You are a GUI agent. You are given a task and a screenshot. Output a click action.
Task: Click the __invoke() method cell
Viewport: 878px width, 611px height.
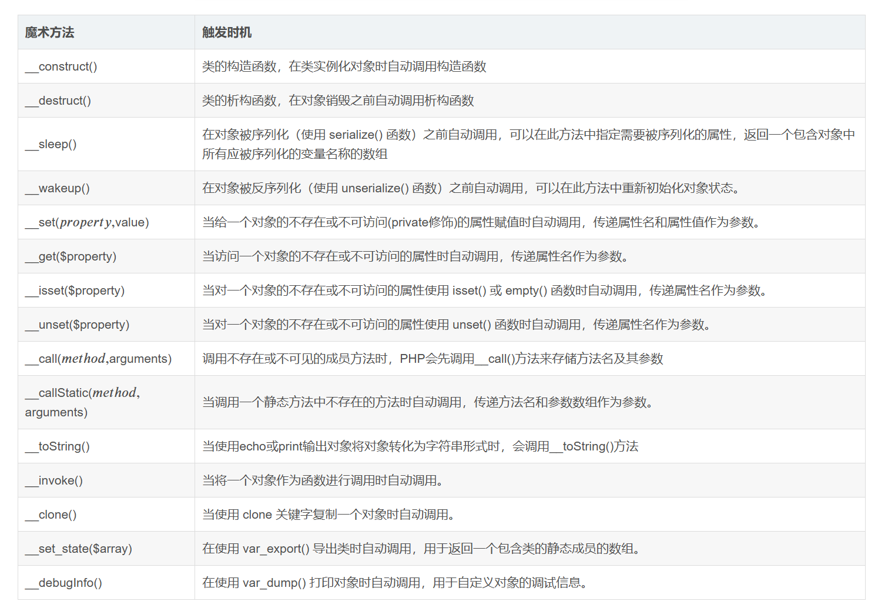pos(106,480)
